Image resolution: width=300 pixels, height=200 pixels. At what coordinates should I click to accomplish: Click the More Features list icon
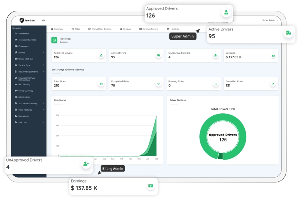click(x=16, y=110)
